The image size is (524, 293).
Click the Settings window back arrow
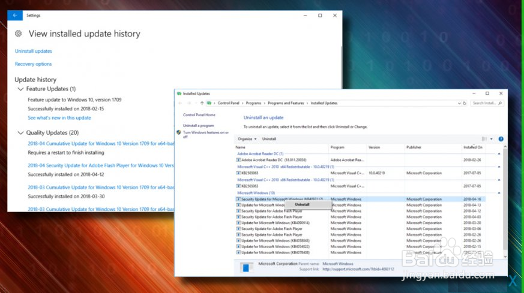[x=15, y=16]
